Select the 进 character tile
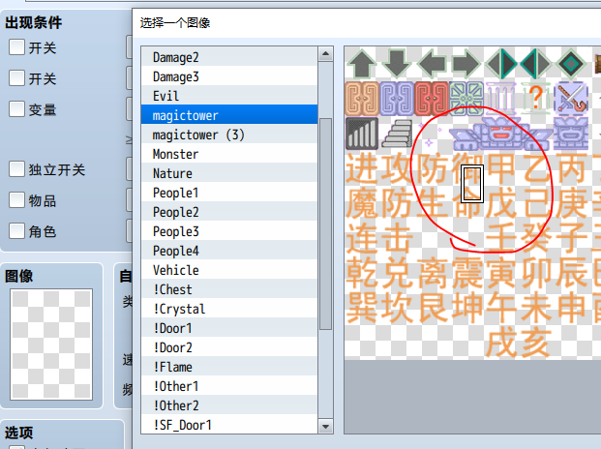This screenshot has height=449, width=601. [362, 168]
